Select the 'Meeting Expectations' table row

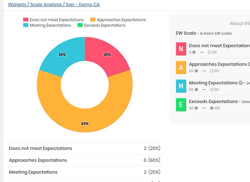pos(85,172)
